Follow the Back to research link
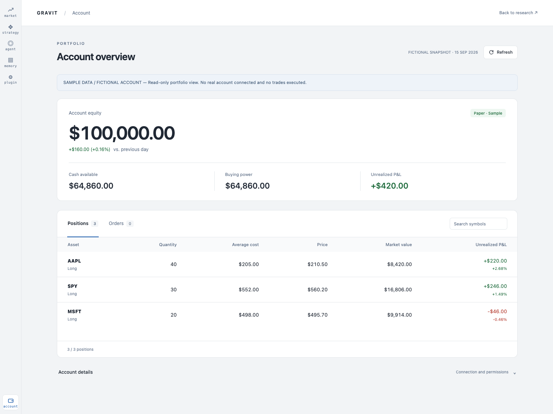Screen dimensions: 553x414 (518, 13)
